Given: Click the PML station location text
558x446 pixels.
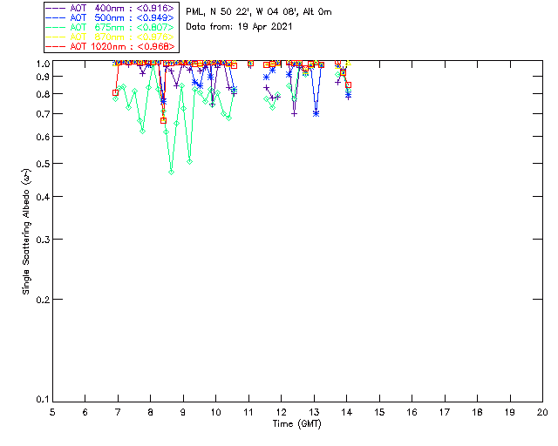Looking at the screenshot, I should [259, 12].
